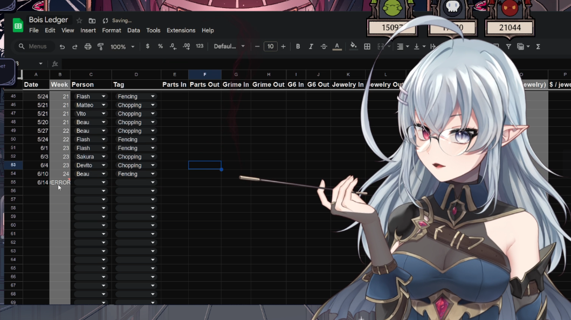Image resolution: width=571 pixels, height=320 pixels.
Task: Open horizontal align dropdown
Action: pos(403,46)
